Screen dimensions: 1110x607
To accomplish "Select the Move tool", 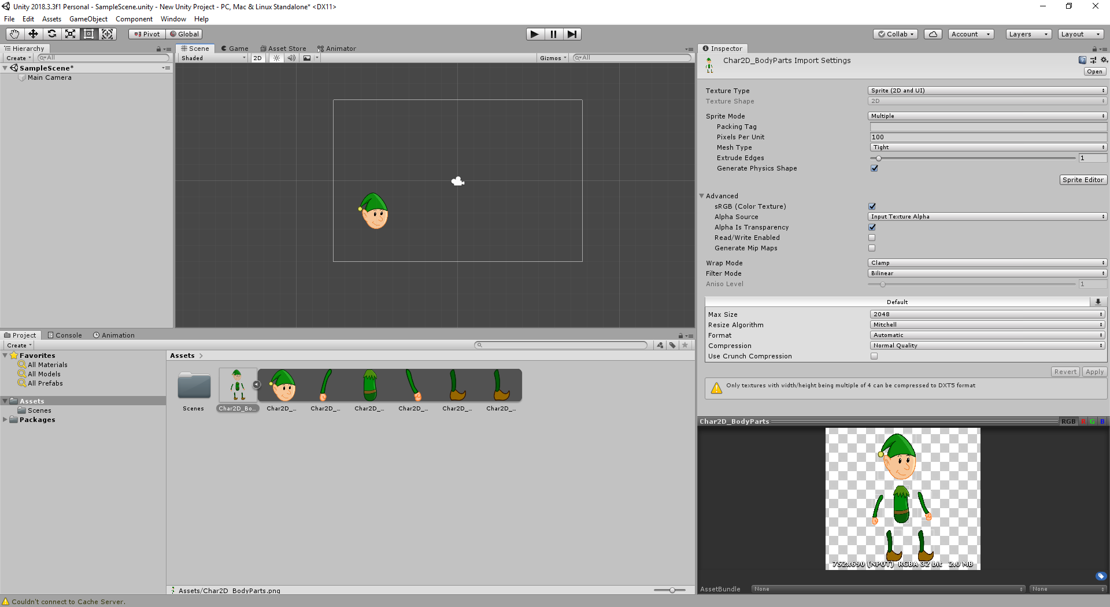I will click(x=32, y=34).
